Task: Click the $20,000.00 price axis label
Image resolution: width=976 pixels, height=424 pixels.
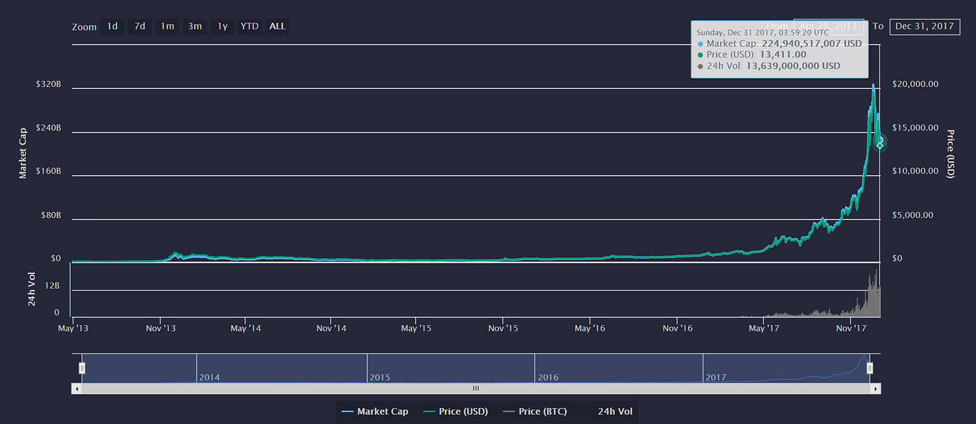Action: click(915, 84)
